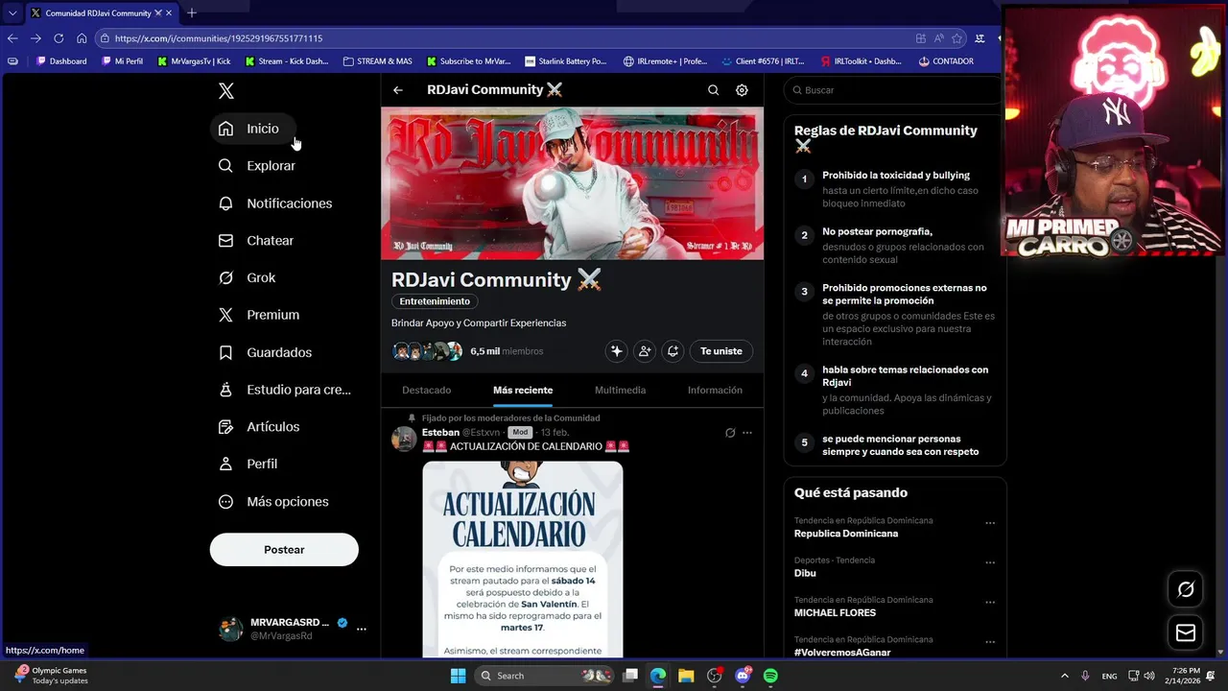
Task: Open Discord from the taskbar
Action: click(x=743, y=676)
